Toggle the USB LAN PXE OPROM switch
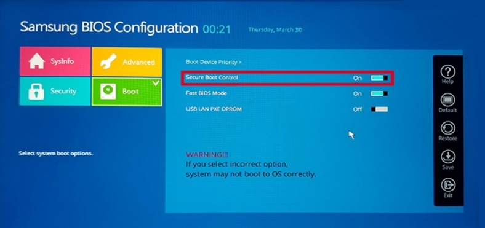 pyautogui.click(x=379, y=109)
